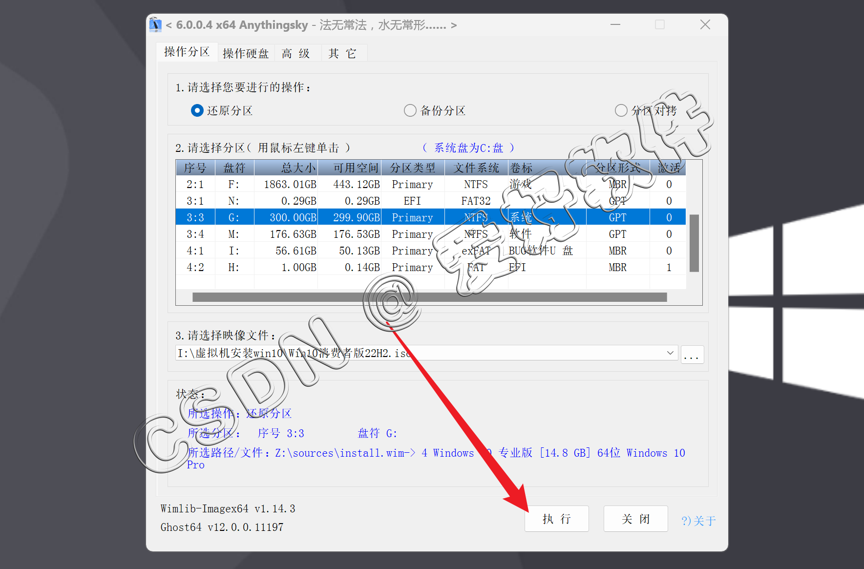864x569 pixels.
Task: Close the Anythingsky window
Action: pos(705,24)
